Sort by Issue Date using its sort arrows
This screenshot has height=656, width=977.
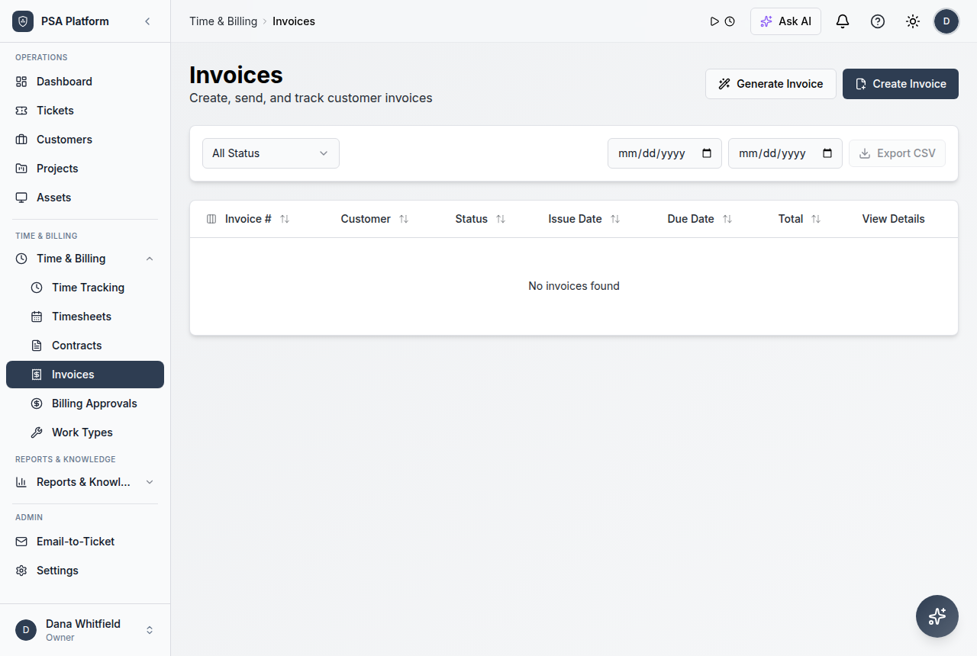(615, 219)
